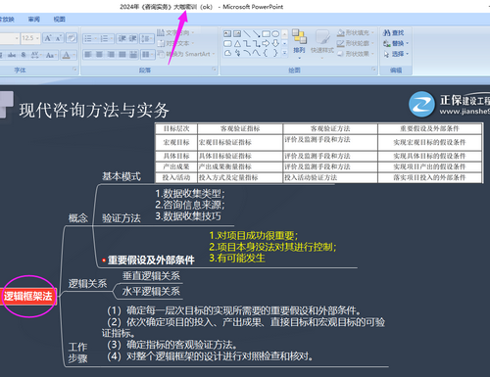Select the rounded rectangle shape
This screenshot has height=377, width=490.
(x=227, y=43)
